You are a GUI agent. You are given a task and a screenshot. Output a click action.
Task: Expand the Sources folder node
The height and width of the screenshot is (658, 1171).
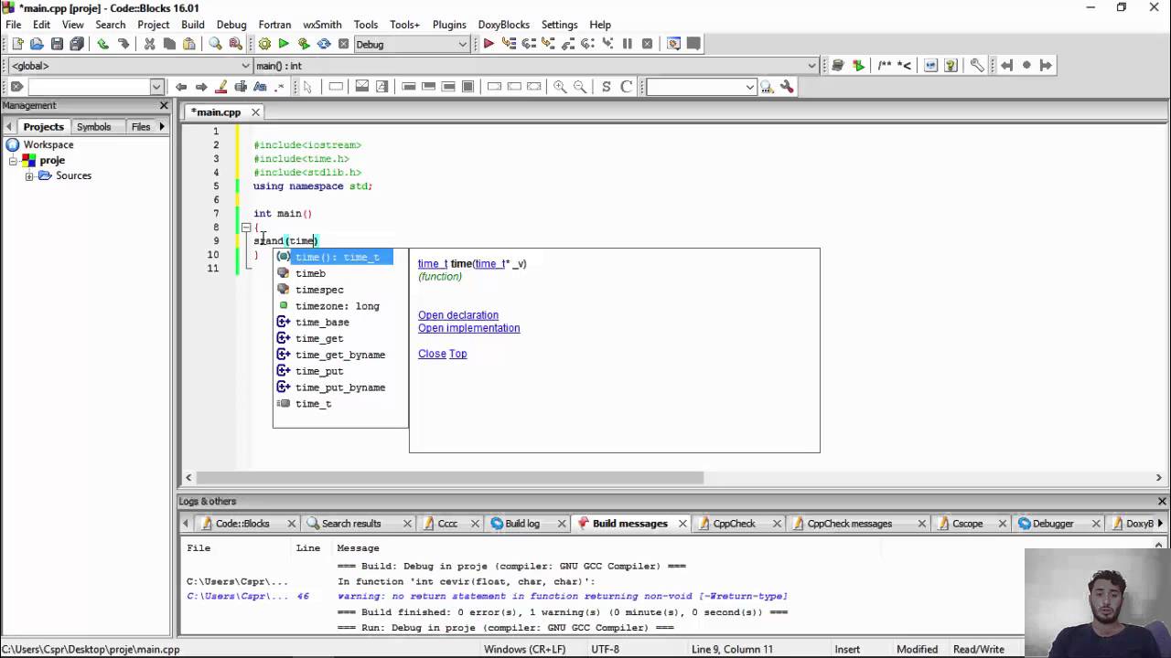coord(29,175)
